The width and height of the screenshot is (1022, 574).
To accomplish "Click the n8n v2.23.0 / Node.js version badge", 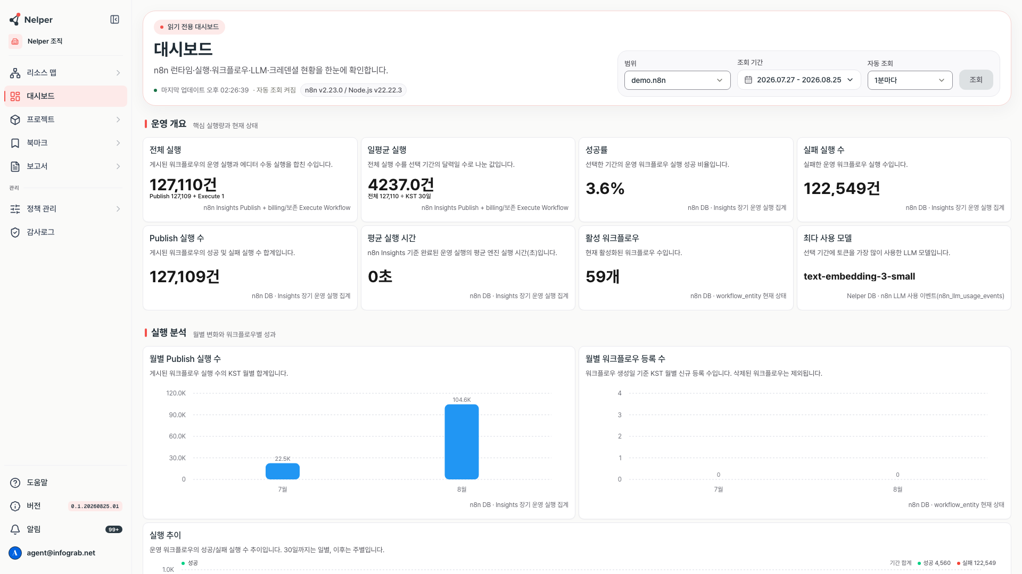I will pyautogui.click(x=353, y=90).
